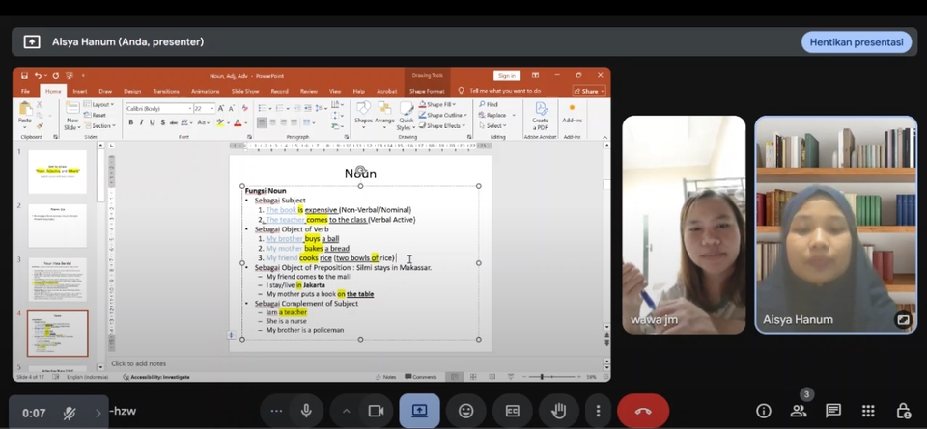Mute microphone in Meet toolbar

(x=306, y=411)
